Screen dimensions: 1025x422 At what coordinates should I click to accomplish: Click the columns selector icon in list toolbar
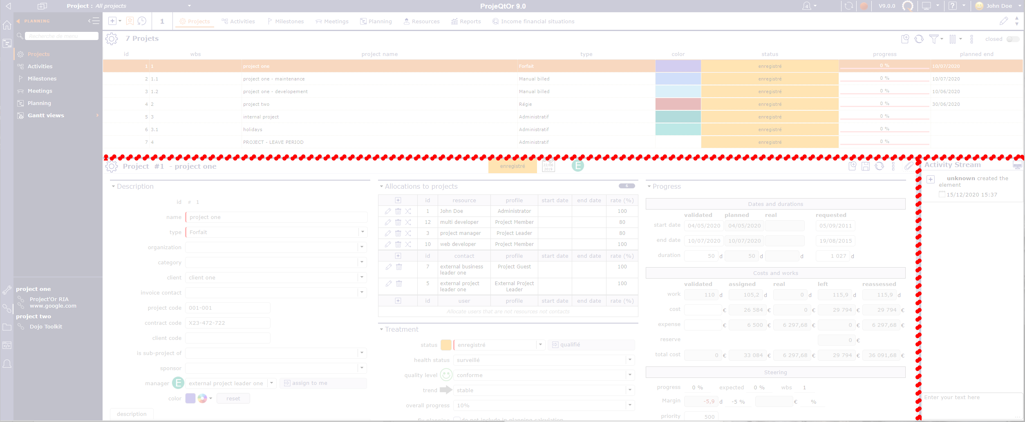953,39
